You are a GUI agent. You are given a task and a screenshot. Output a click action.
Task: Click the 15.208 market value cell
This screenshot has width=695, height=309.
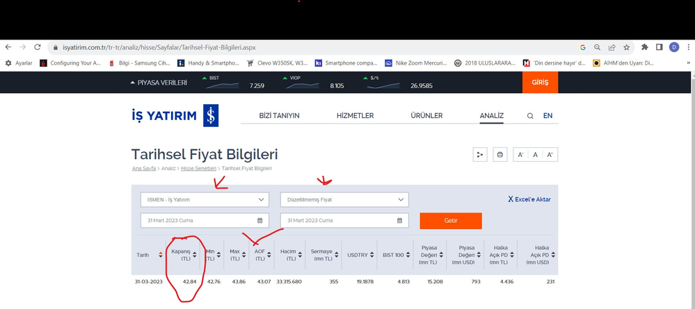click(x=435, y=281)
